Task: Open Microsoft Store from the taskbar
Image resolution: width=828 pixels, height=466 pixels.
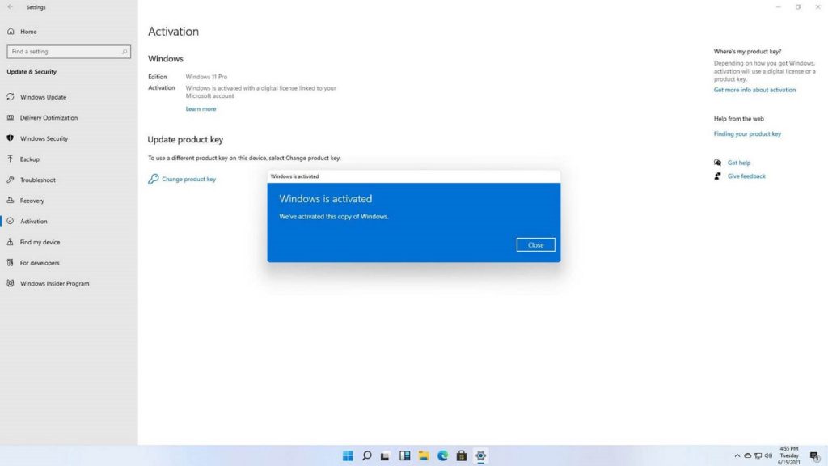Action: tap(462, 455)
